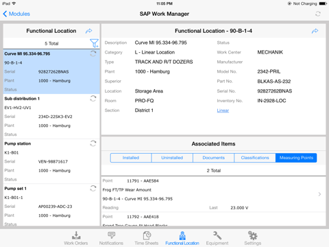Refresh the Pump station row
Image resolution: width=329 pixels, height=247 pixels.
(93, 143)
